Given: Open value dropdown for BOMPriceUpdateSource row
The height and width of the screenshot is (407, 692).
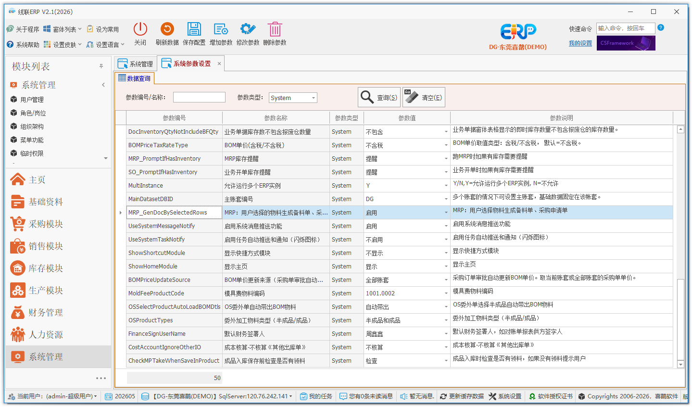Looking at the screenshot, I should [x=446, y=280].
